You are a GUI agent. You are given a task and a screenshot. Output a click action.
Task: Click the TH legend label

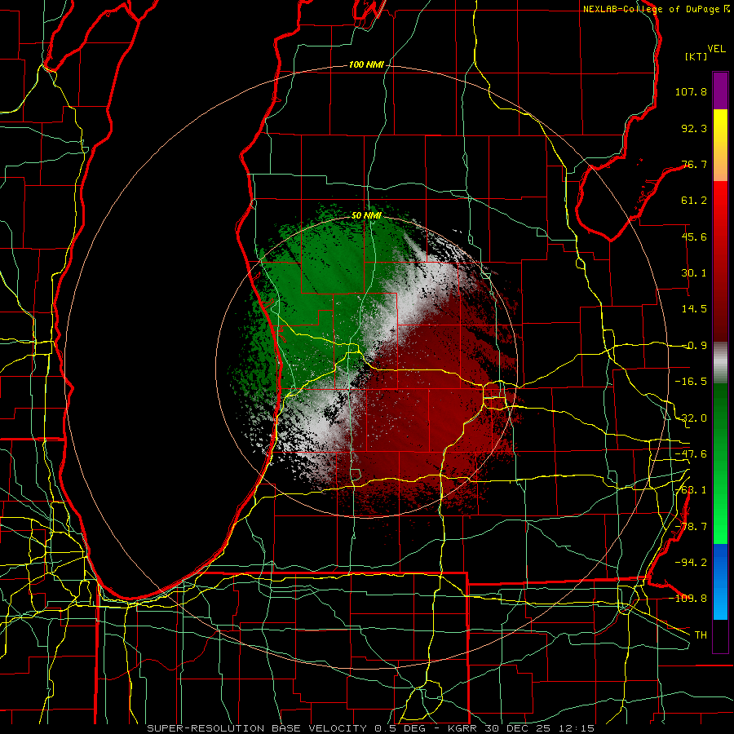coord(701,635)
